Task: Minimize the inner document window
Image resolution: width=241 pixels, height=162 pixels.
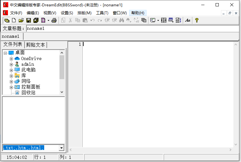Action: pos(224,13)
